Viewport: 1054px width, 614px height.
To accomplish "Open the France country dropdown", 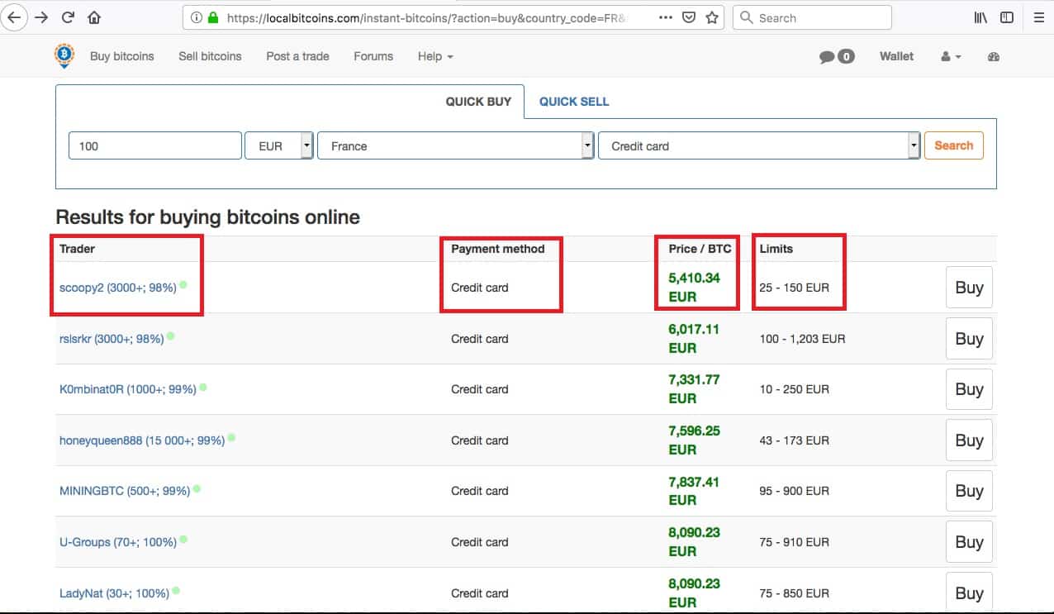I will click(455, 145).
